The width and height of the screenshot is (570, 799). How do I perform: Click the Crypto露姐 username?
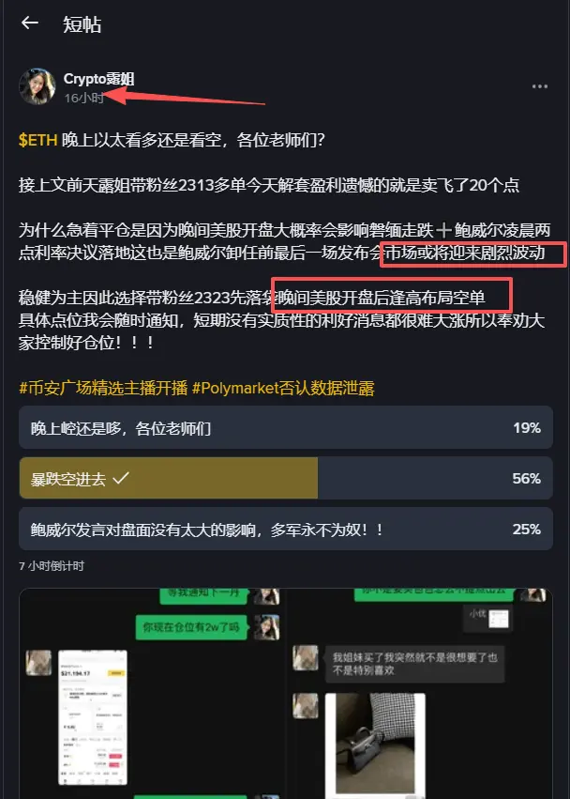(x=98, y=79)
